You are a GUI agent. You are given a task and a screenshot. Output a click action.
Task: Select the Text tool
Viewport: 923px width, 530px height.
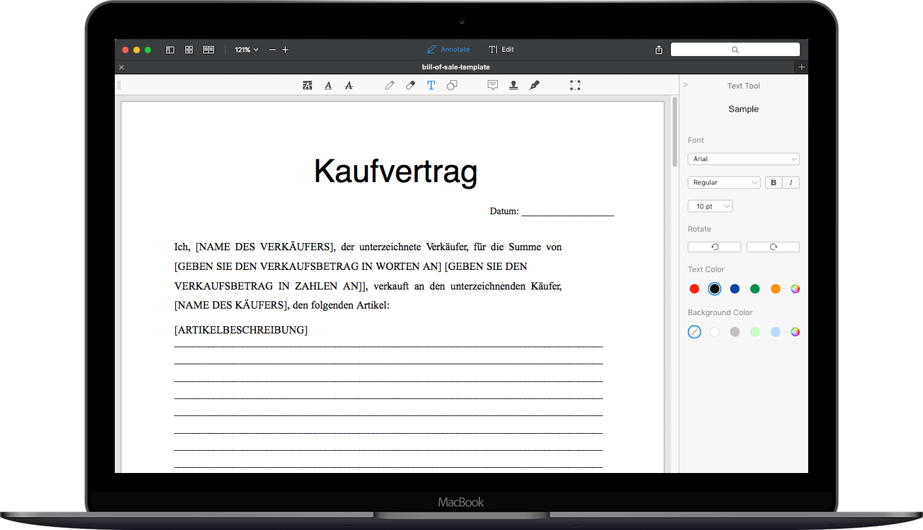coord(431,85)
